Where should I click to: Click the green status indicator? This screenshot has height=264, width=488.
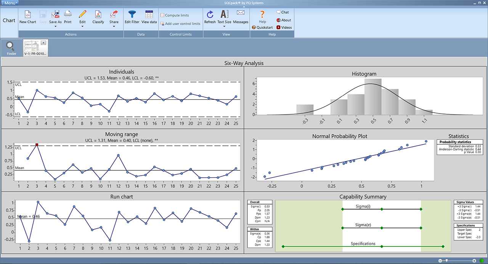482,261
